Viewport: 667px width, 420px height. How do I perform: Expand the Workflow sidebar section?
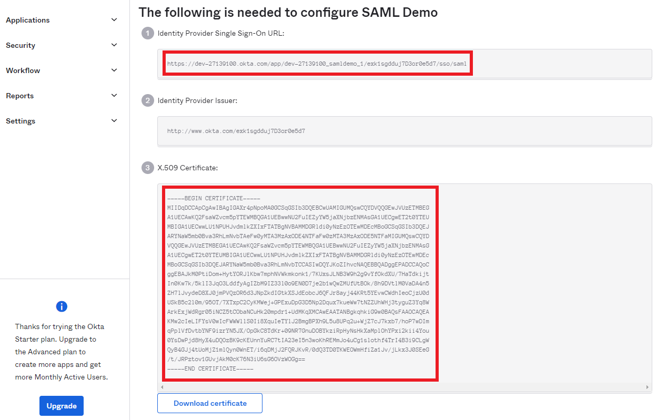pos(114,70)
